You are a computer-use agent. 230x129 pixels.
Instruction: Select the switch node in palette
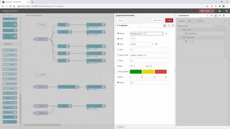[10, 60]
